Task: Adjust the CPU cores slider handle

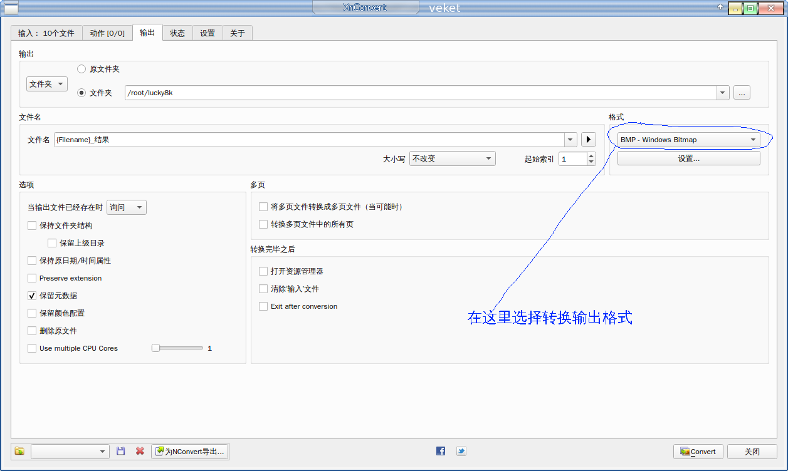Action: (x=155, y=348)
